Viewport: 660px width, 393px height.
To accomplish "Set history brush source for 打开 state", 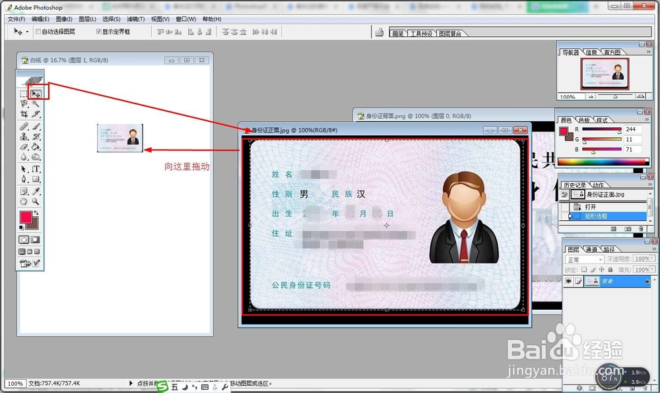I will click(x=564, y=207).
